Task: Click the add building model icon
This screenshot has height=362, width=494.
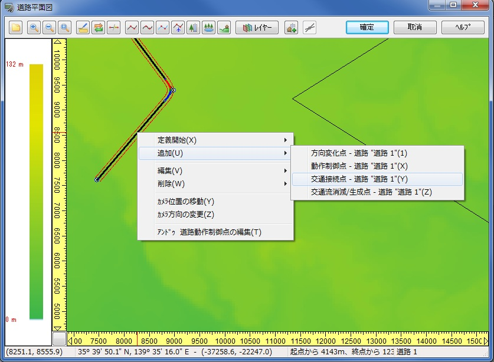Action: click(291, 27)
